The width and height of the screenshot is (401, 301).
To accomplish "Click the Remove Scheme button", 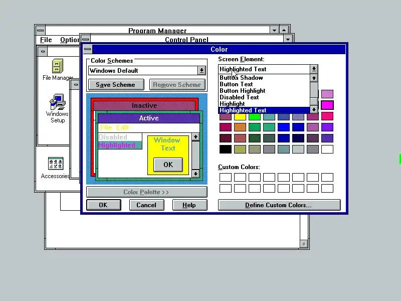I will click(x=177, y=85).
